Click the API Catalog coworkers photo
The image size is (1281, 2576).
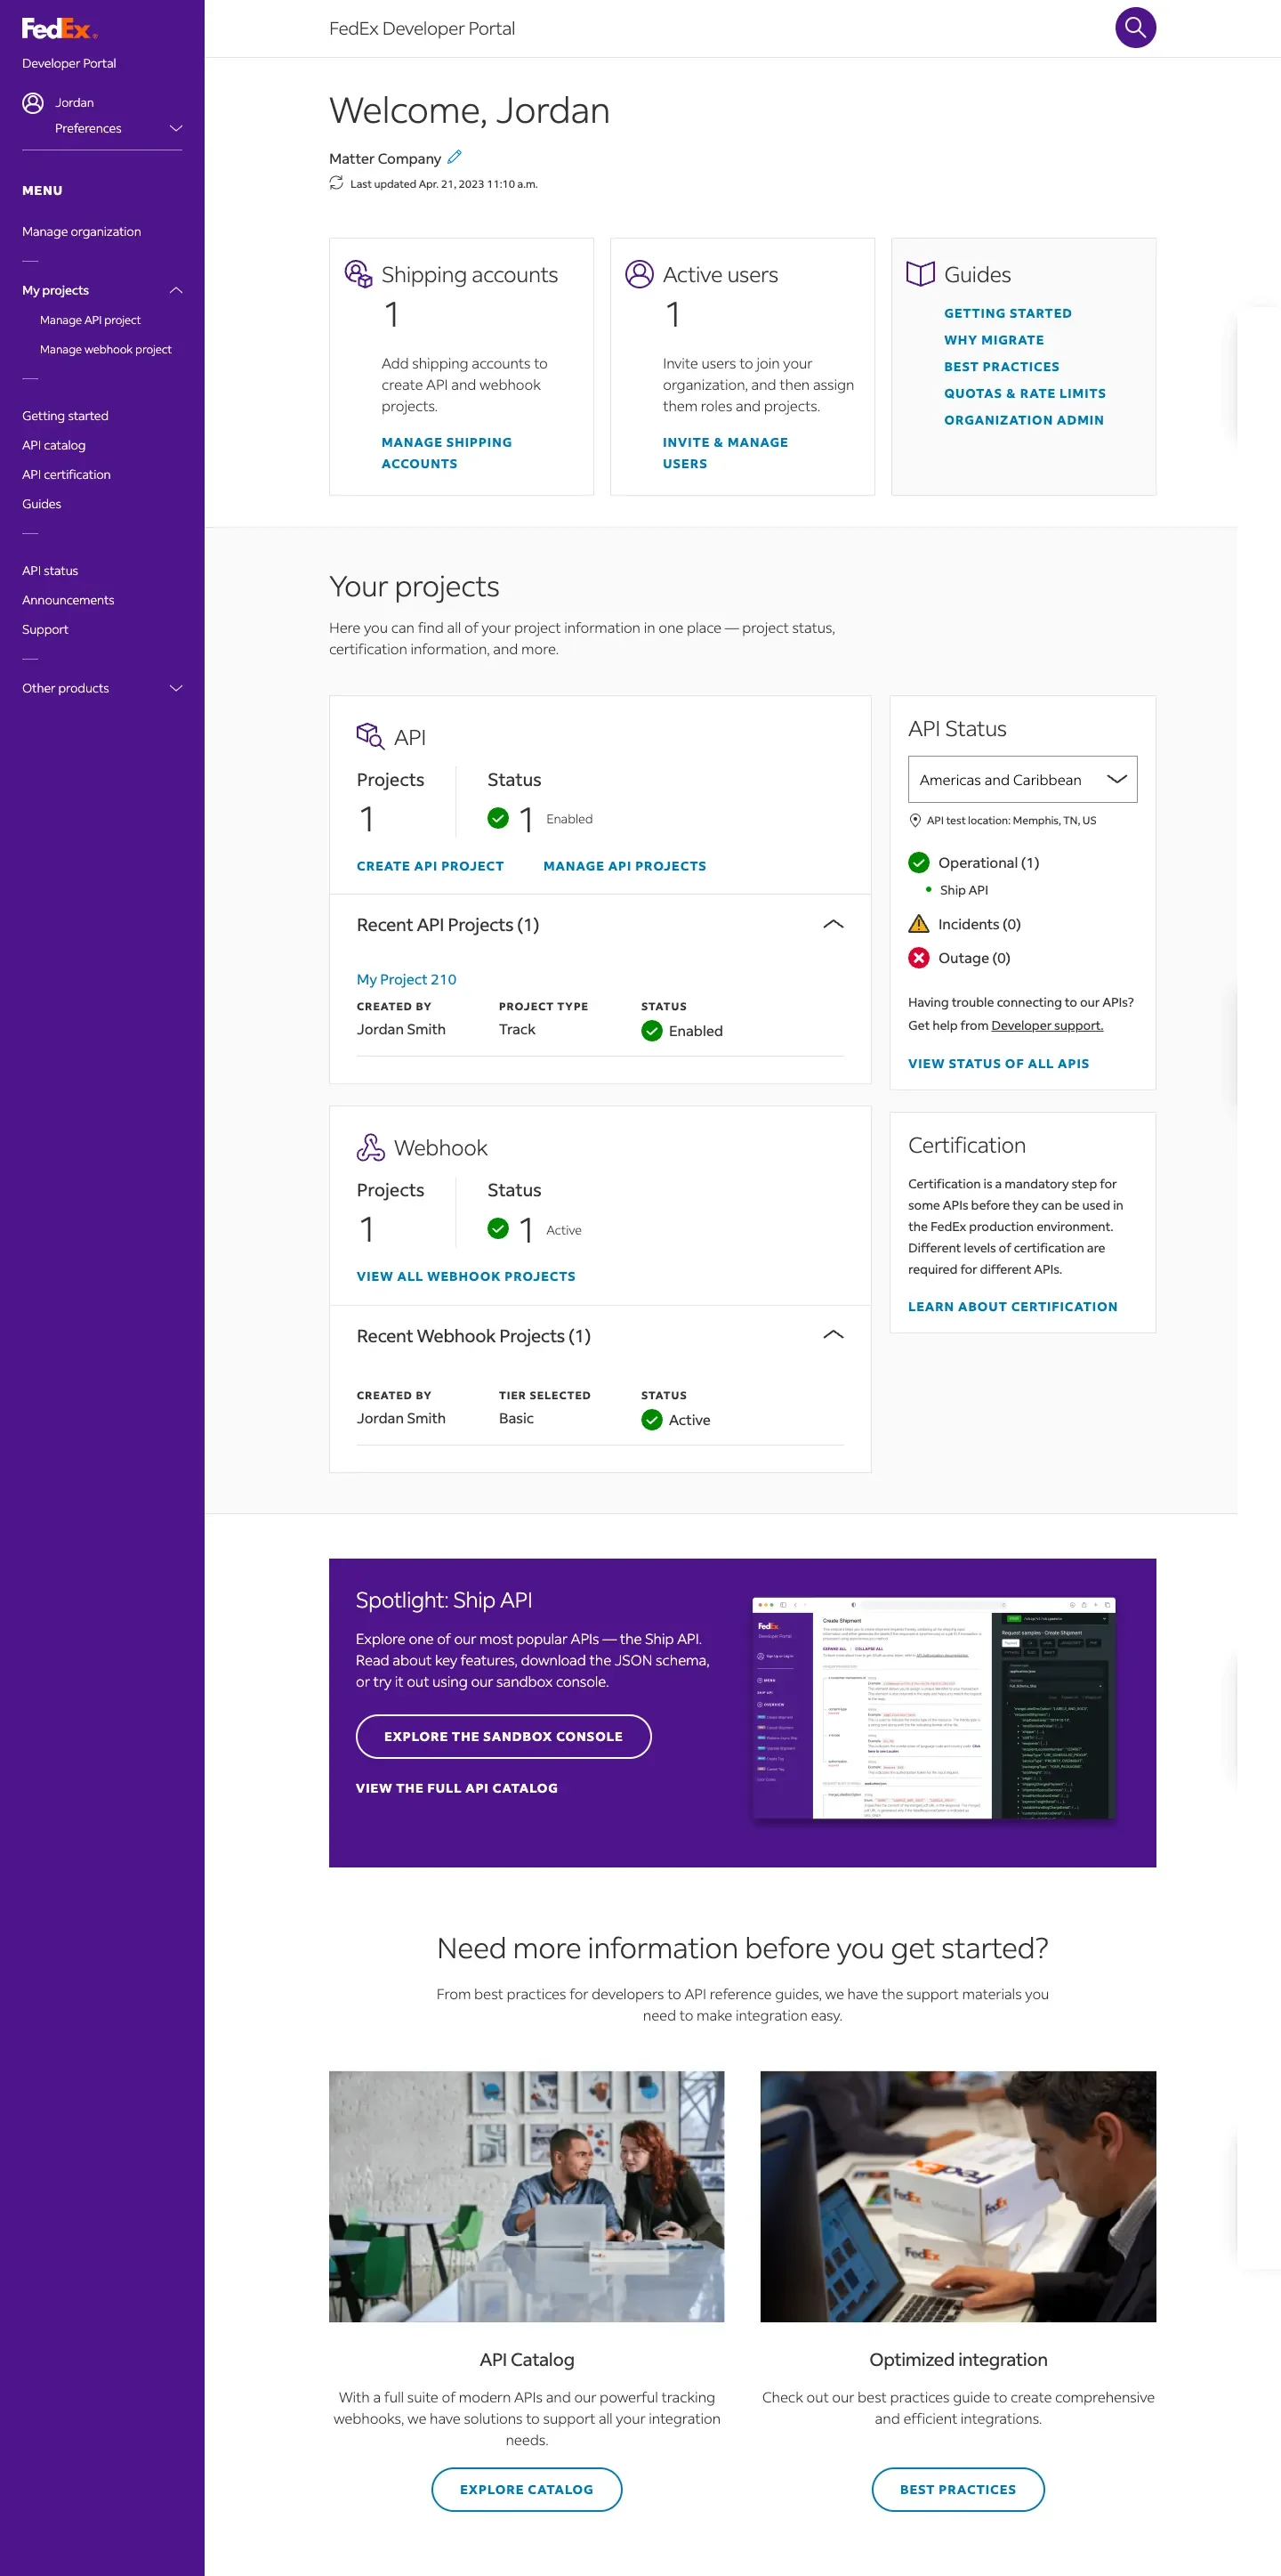[527, 2196]
